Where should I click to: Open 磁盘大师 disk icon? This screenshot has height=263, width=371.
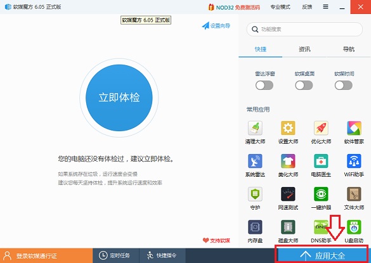point(288,227)
